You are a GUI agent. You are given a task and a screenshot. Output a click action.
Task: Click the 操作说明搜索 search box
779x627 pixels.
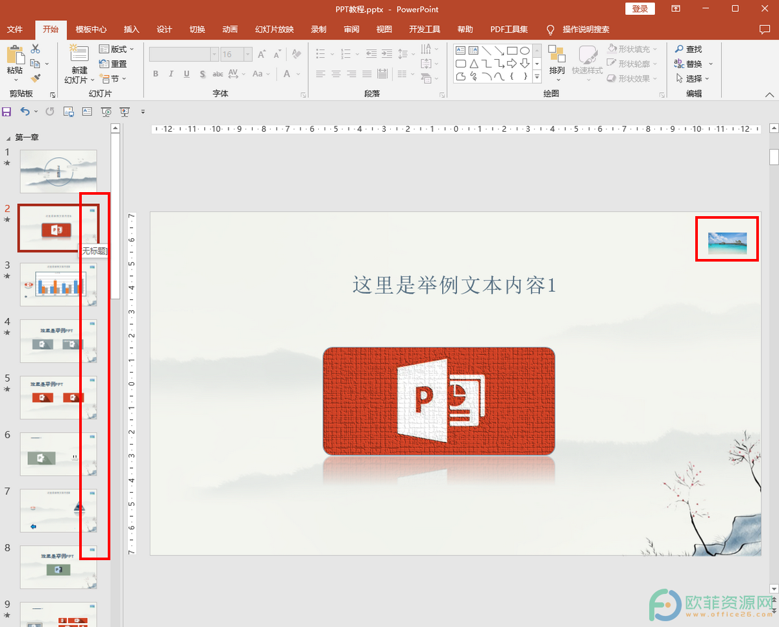click(586, 29)
